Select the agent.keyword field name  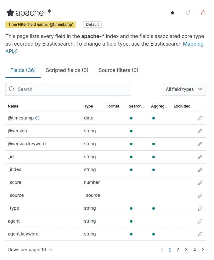tap(23, 234)
